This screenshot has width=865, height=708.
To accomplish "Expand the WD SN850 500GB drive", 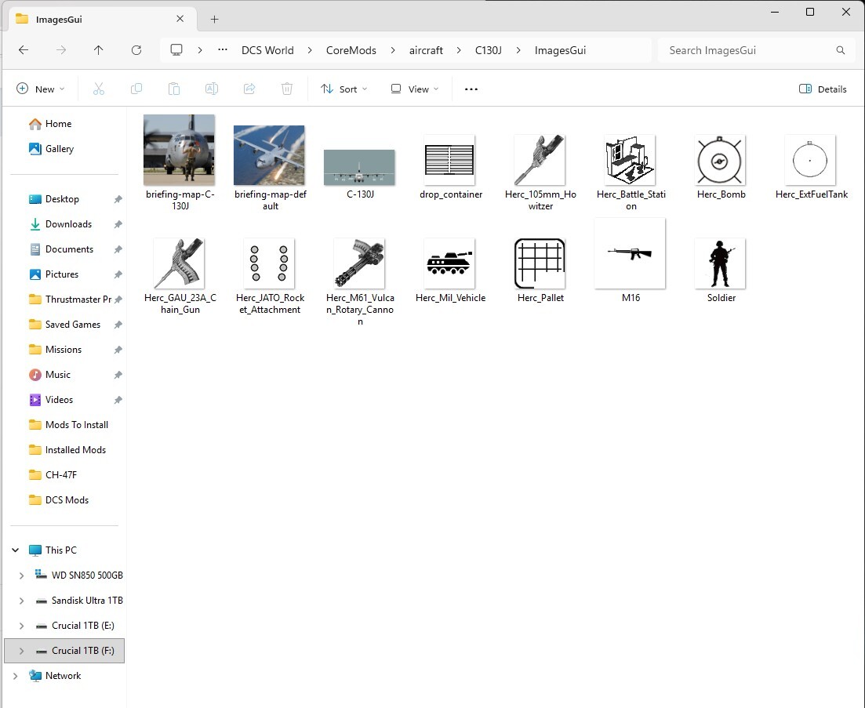I will click(x=21, y=575).
